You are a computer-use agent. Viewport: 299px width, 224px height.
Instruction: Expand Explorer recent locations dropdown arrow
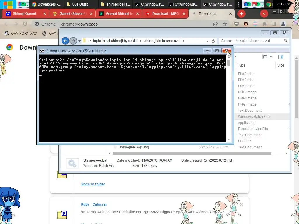[x=79, y=41]
